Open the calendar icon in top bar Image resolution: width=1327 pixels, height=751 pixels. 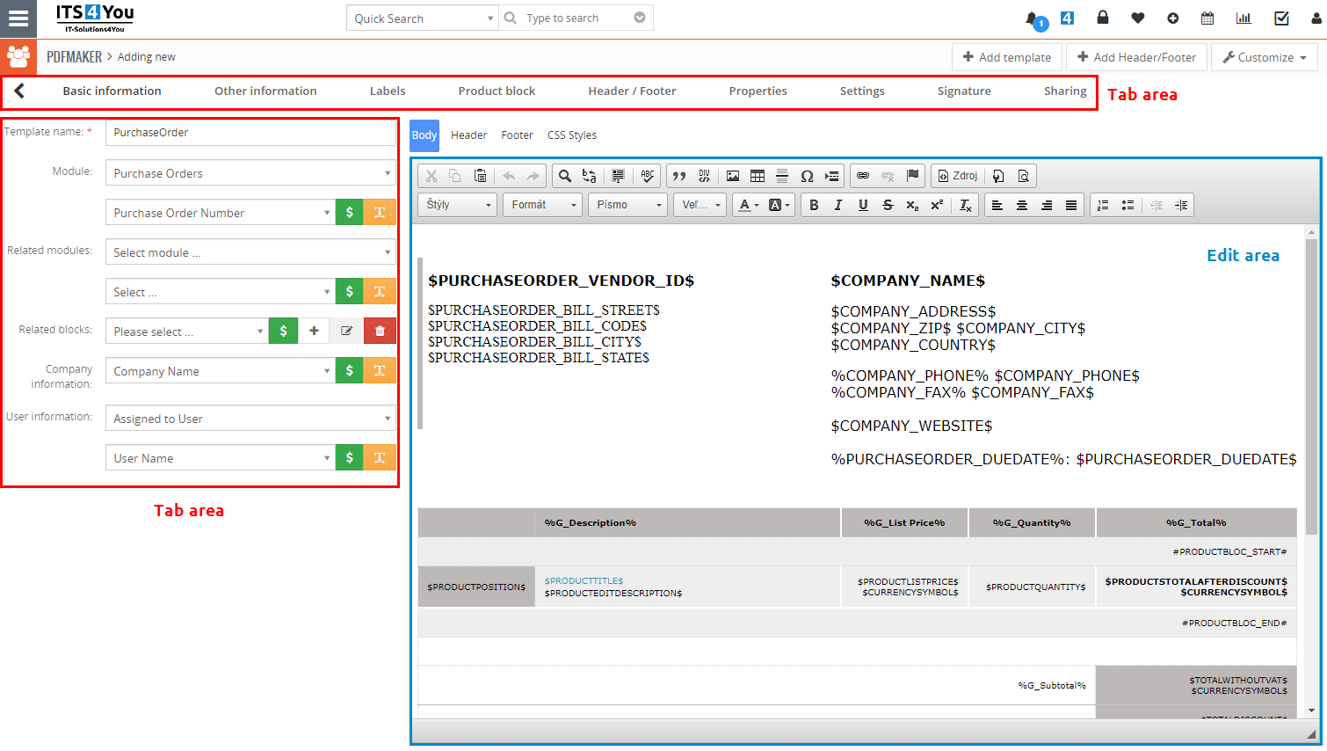click(x=1207, y=18)
